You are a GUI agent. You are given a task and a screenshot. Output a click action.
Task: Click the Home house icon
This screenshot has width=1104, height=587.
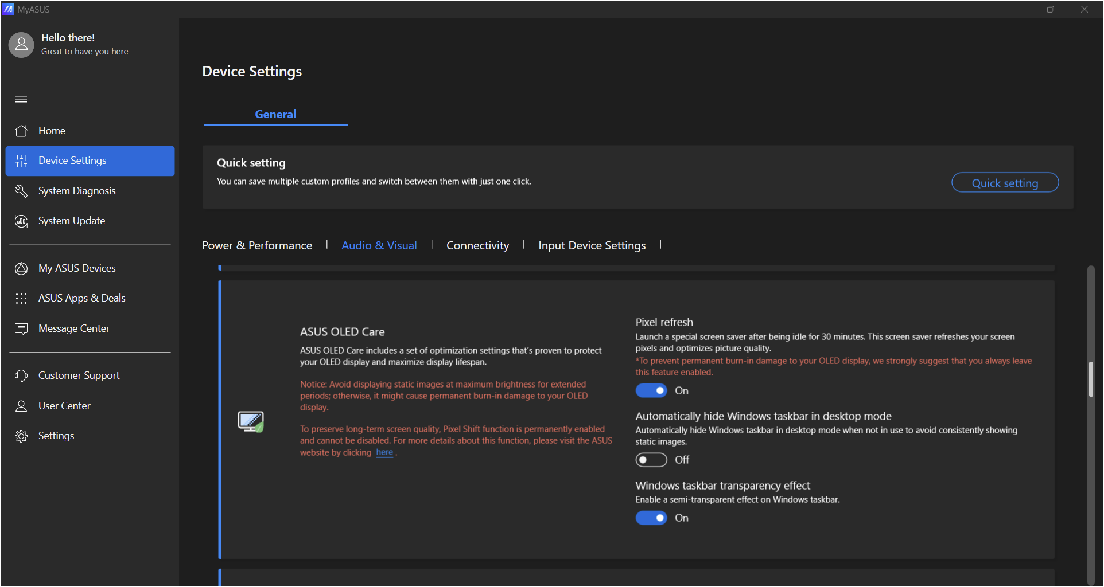pyautogui.click(x=21, y=131)
